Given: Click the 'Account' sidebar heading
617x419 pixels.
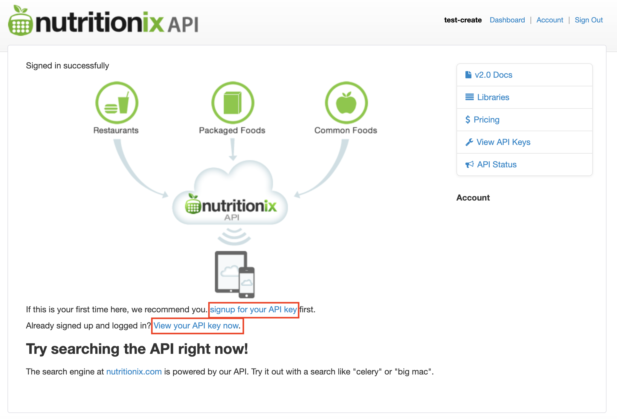Looking at the screenshot, I should click(x=473, y=198).
